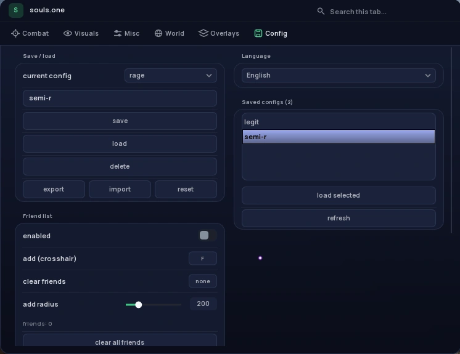Click the search magnifier icon
This screenshot has height=354, width=460.
pyautogui.click(x=321, y=12)
